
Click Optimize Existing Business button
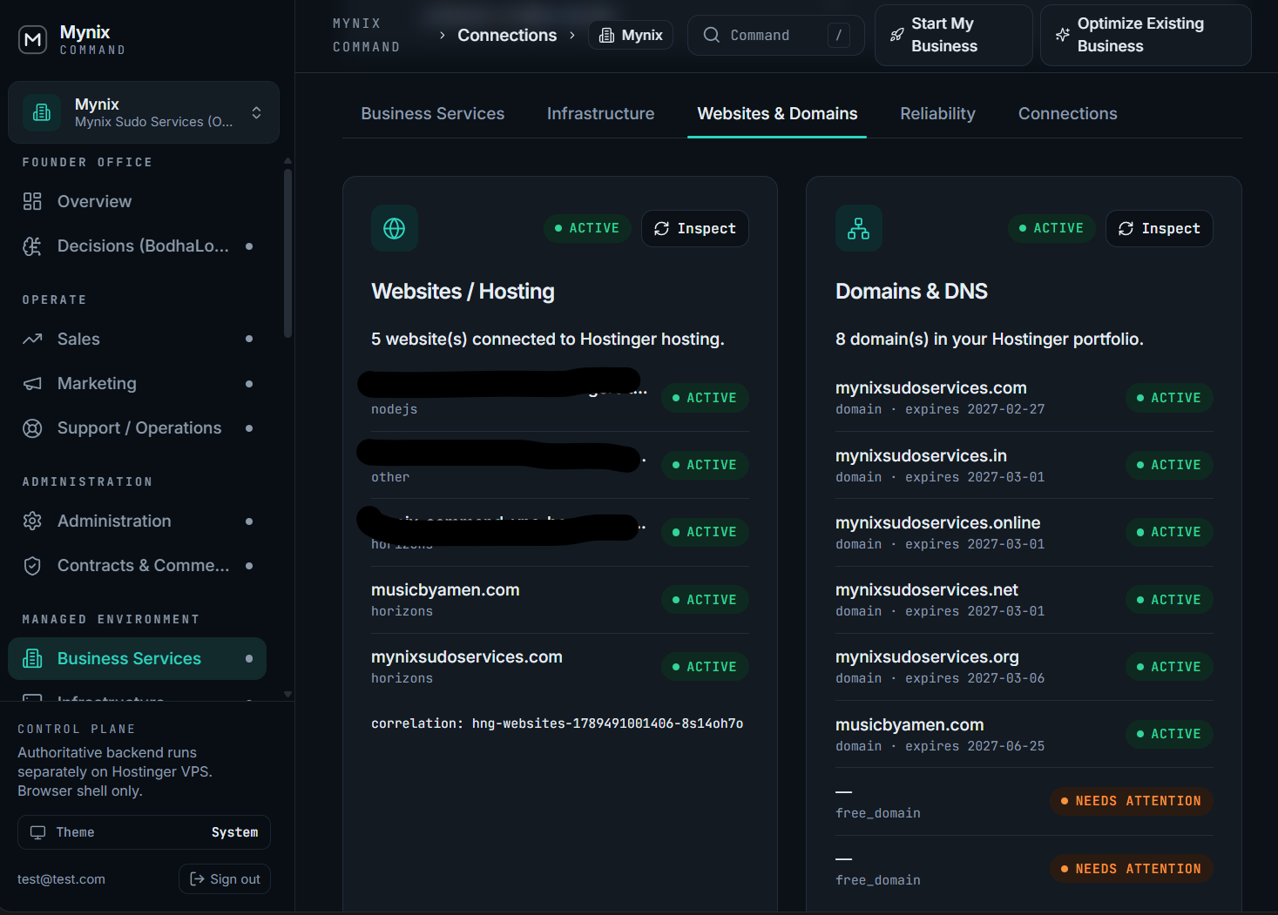(1146, 35)
